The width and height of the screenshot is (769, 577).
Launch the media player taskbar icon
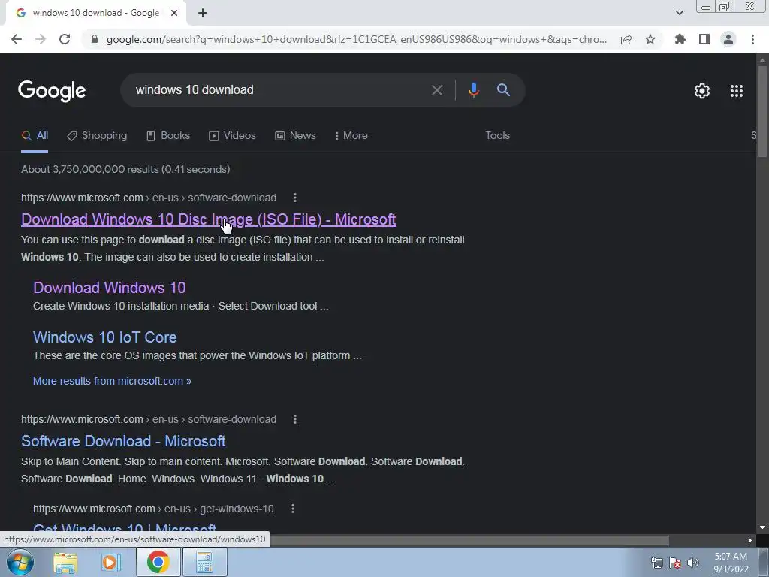coord(111,562)
